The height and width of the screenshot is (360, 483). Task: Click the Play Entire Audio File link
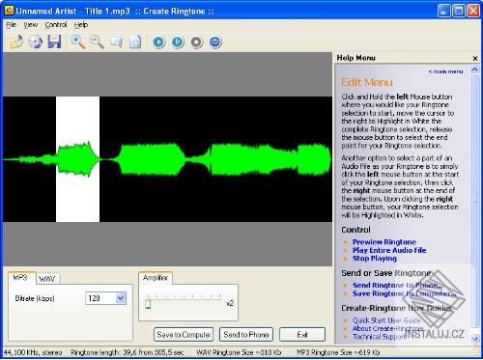point(389,250)
